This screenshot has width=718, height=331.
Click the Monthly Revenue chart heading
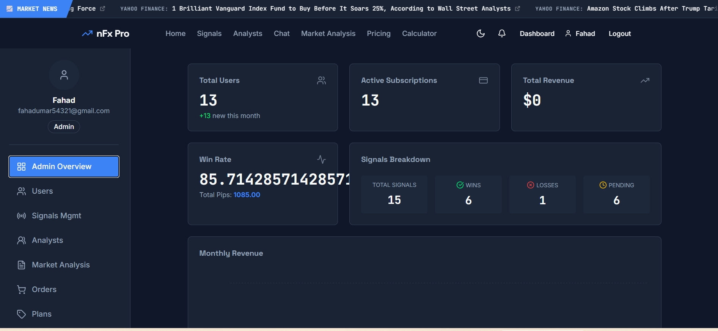231,253
